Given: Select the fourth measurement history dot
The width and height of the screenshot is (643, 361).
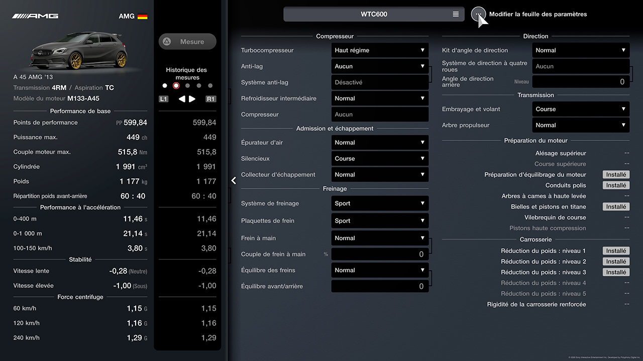Looking at the screenshot, I should 199,86.
